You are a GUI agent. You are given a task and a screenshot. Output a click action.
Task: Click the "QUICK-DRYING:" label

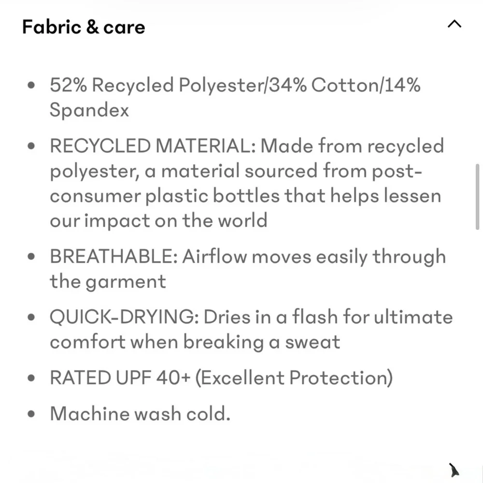pyautogui.click(x=124, y=317)
